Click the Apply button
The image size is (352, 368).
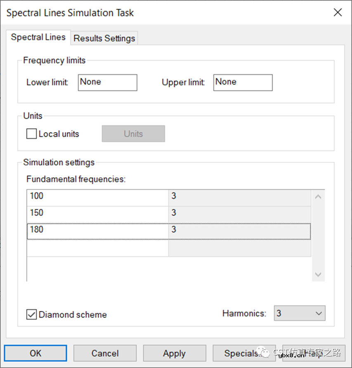click(x=174, y=354)
